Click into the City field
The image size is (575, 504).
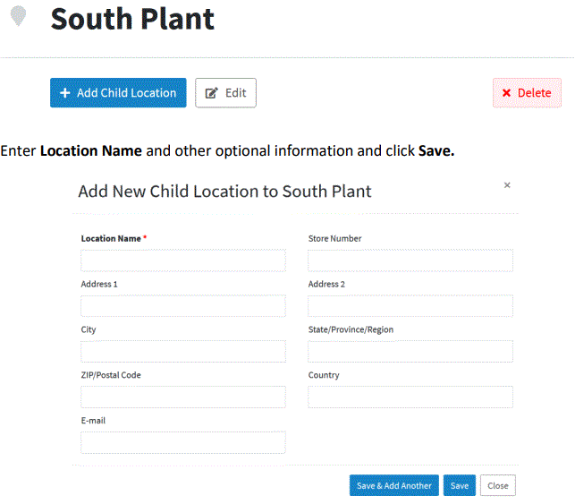click(183, 352)
